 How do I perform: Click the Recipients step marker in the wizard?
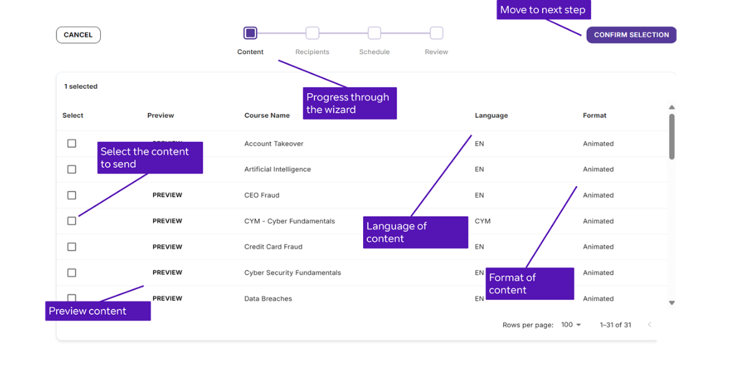tap(312, 32)
